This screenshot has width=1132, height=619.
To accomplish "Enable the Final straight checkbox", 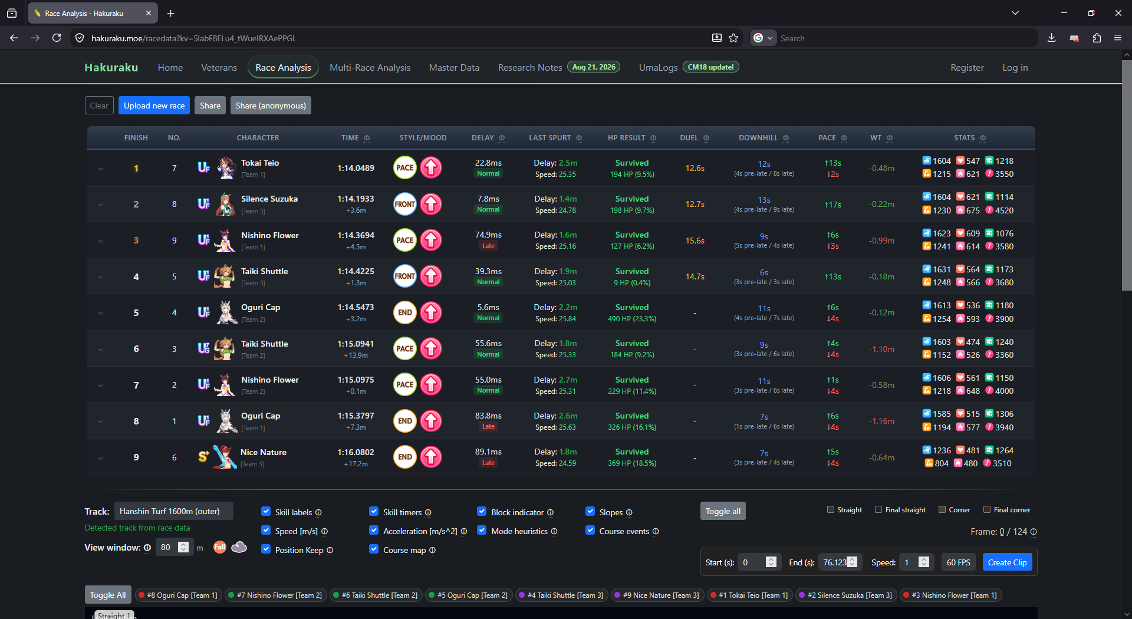I will point(878,509).
